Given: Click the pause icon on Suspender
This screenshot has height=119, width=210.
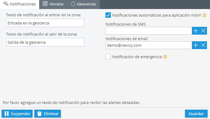Looking at the screenshot, I should [7, 114].
